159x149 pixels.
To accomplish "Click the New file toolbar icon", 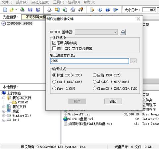I will click(x=5, y=10).
